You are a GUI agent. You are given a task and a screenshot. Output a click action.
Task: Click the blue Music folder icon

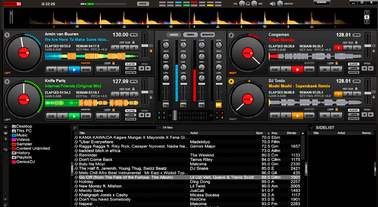(14, 135)
